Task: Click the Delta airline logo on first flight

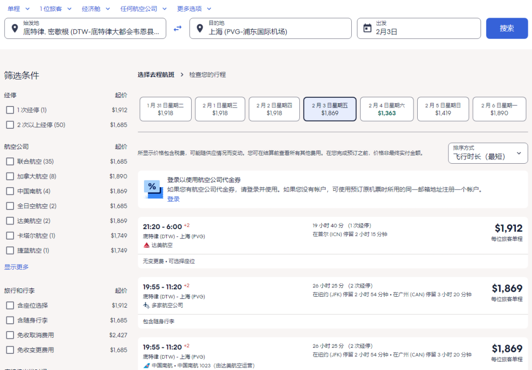Action: [147, 245]
